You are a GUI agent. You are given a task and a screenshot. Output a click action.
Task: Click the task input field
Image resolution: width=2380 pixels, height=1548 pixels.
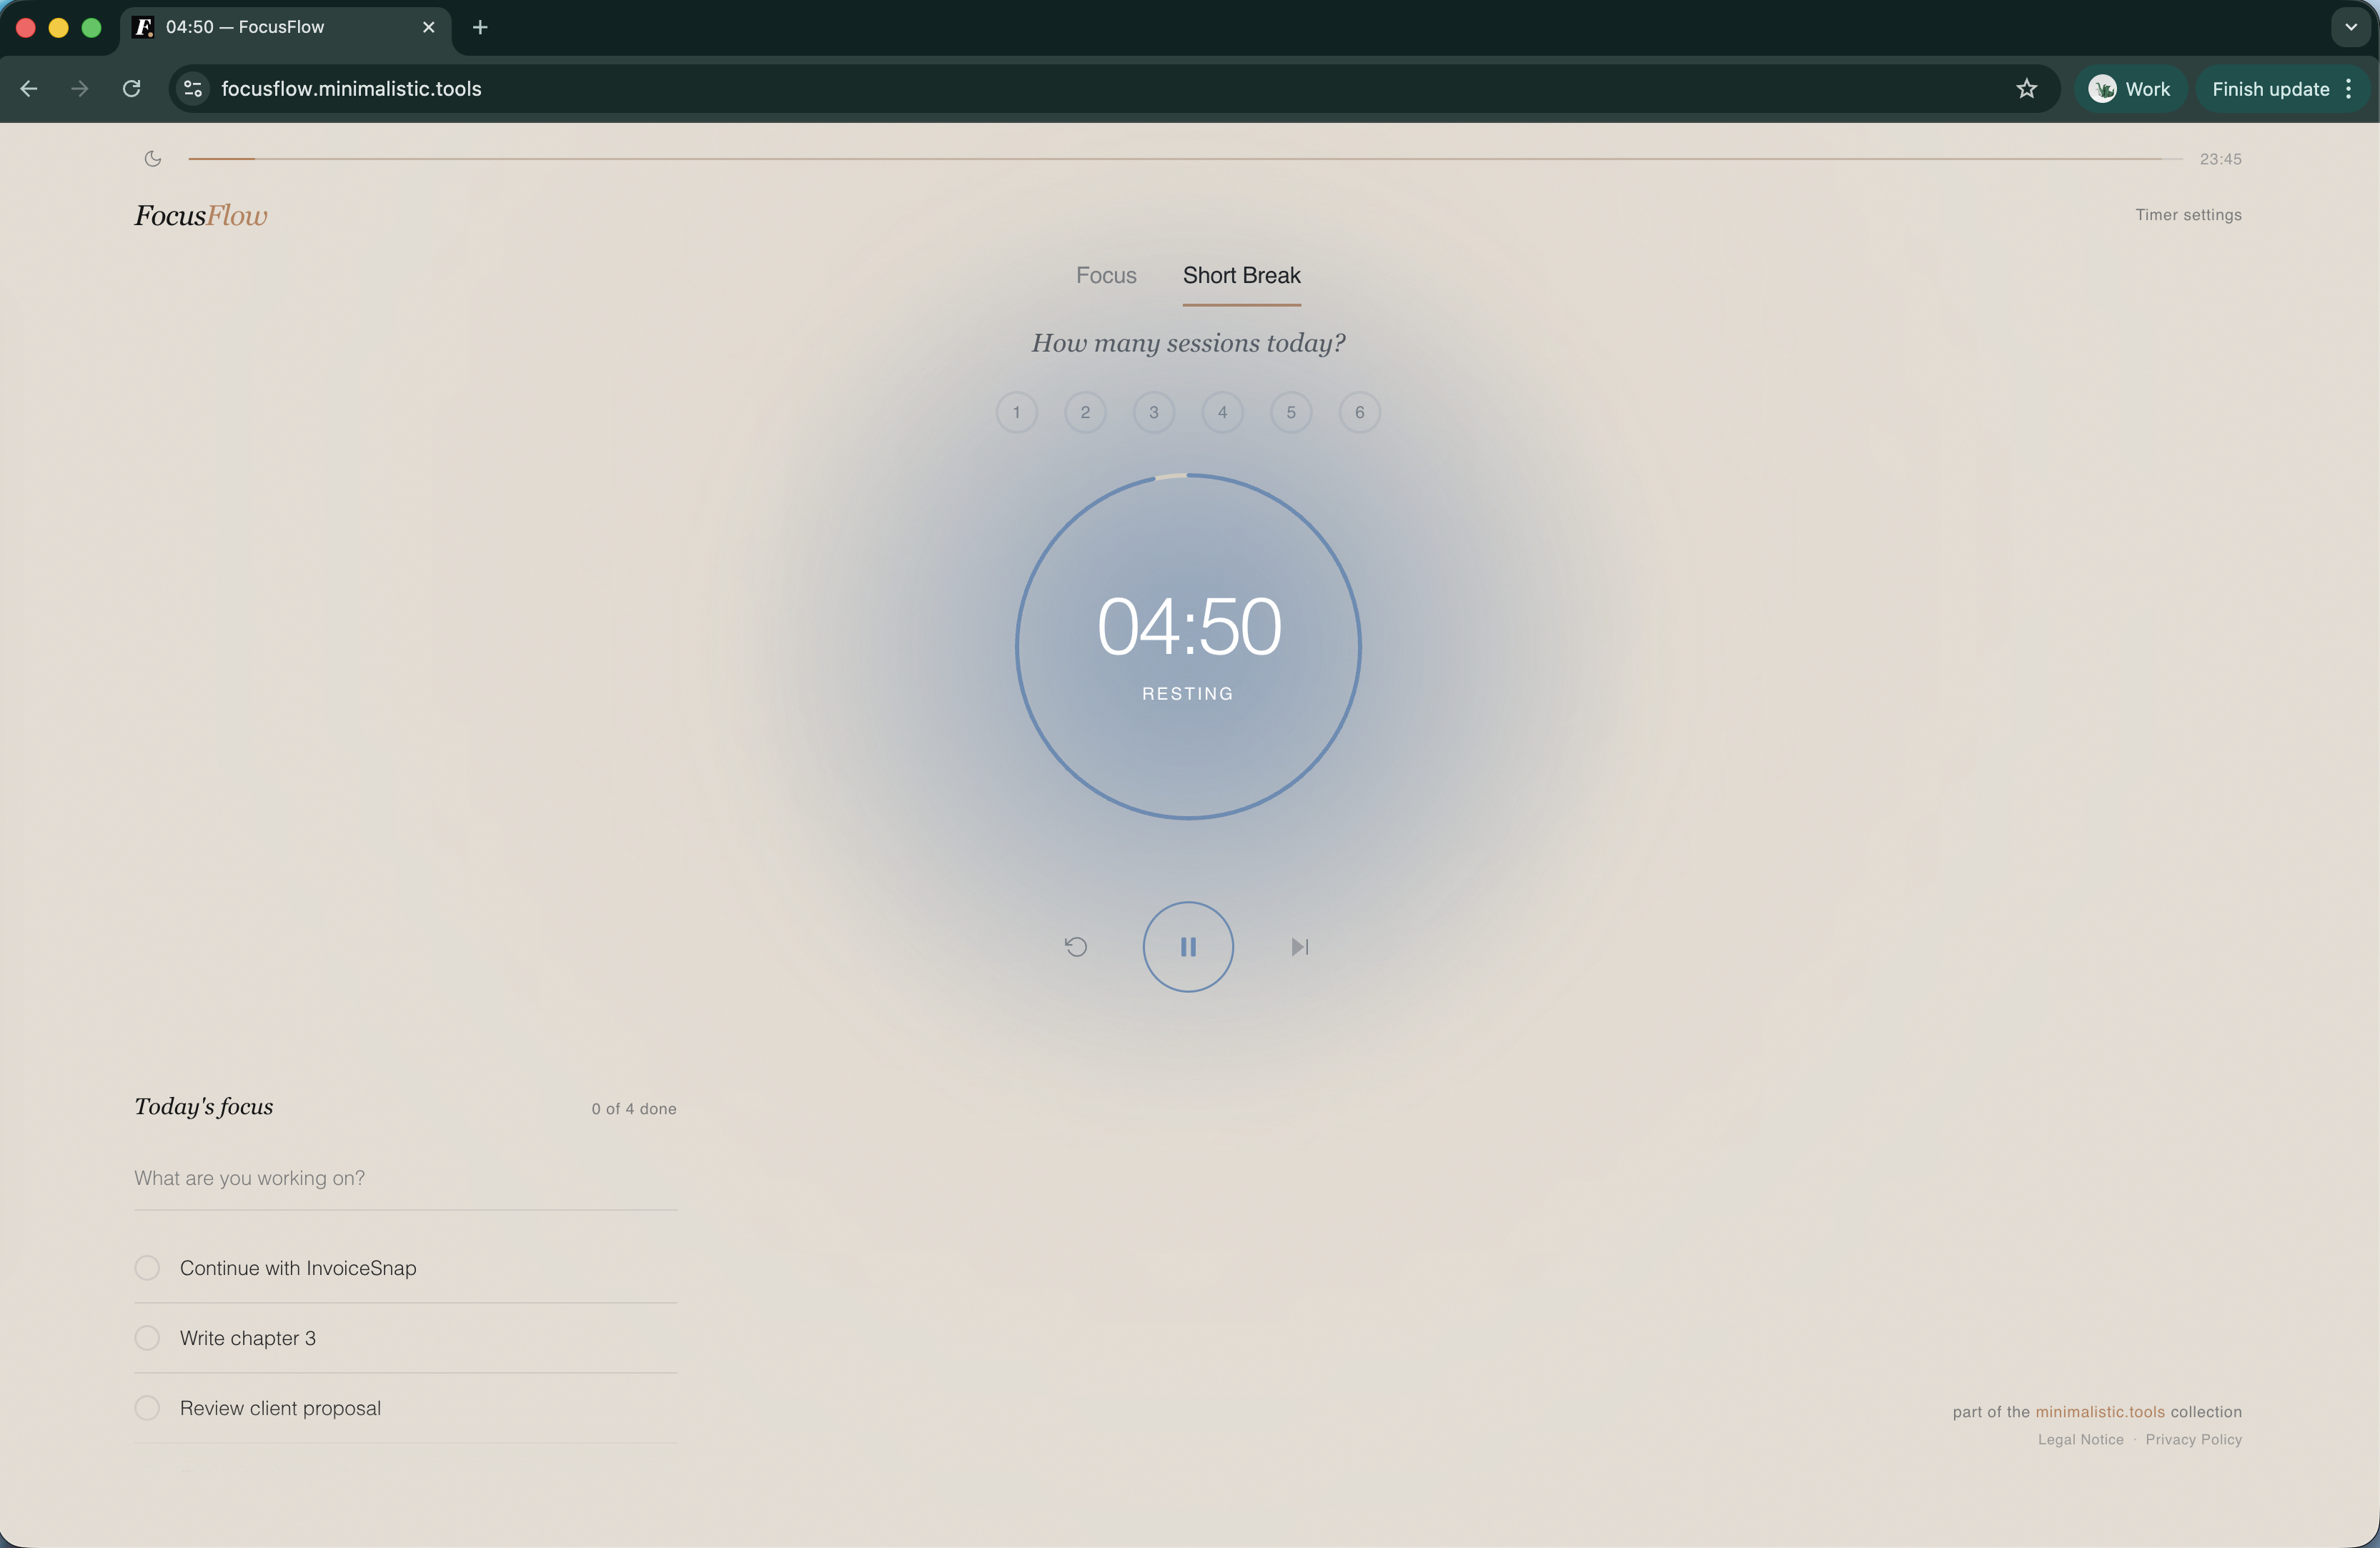[405, 1178]
